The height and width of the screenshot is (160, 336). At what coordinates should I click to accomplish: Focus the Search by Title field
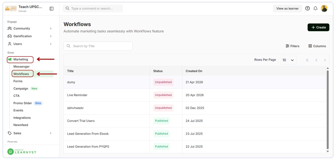[x=98, y=46]
